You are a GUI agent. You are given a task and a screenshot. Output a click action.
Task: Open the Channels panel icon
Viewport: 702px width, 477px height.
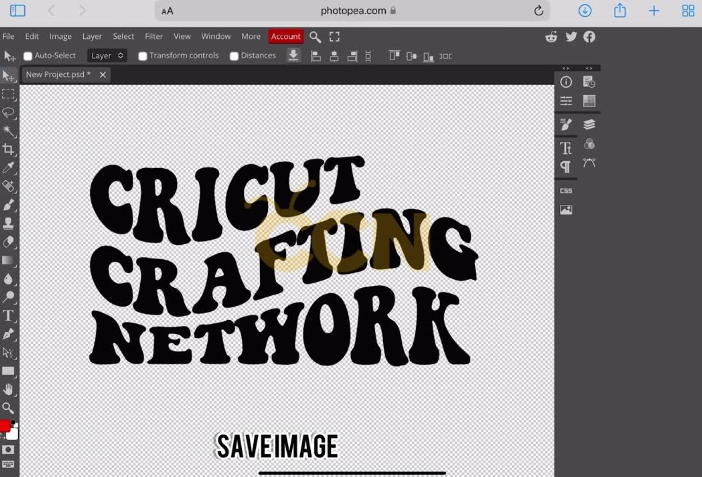pos(589,144)
